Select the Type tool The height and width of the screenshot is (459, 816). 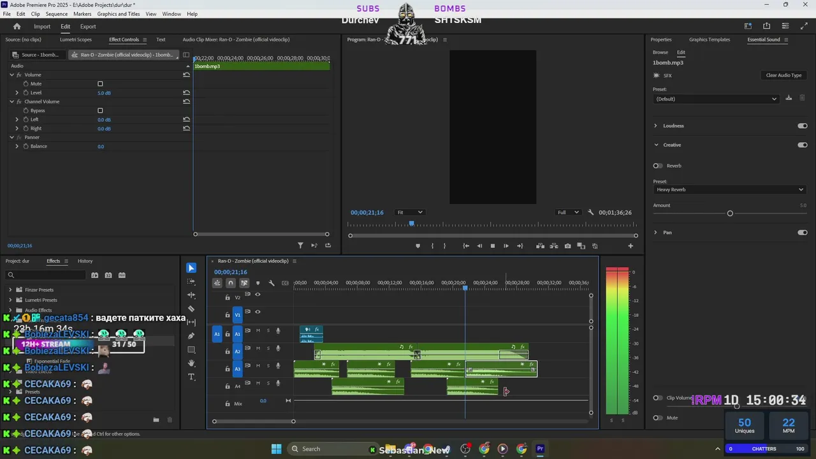tap(191, 377)
